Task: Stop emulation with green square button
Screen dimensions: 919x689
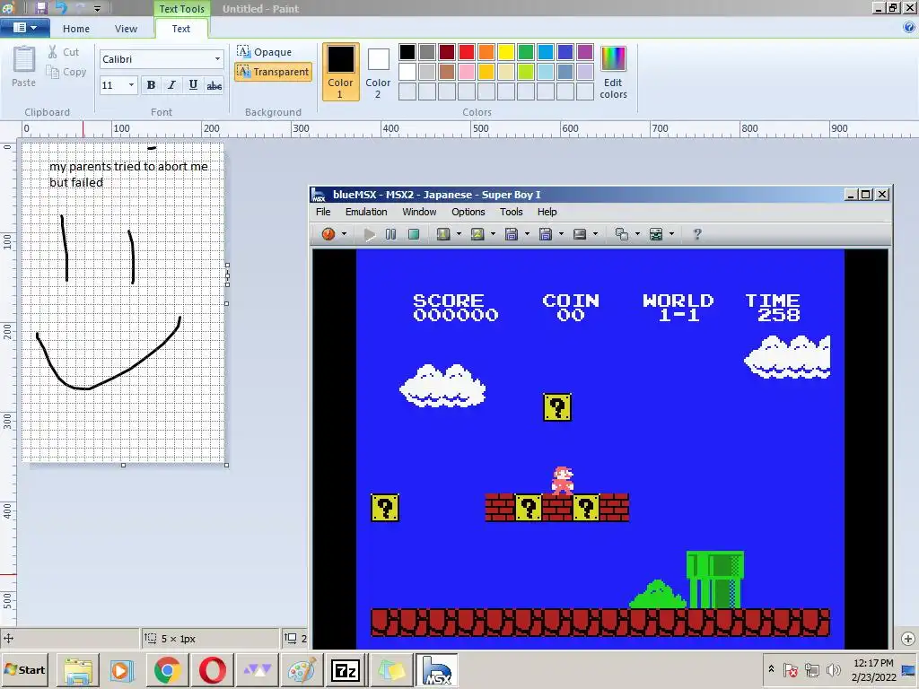Action: coord(414,234)
